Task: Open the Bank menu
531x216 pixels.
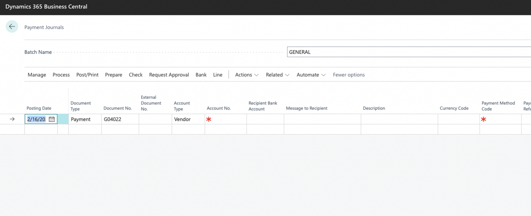Action: click(201, 75)
